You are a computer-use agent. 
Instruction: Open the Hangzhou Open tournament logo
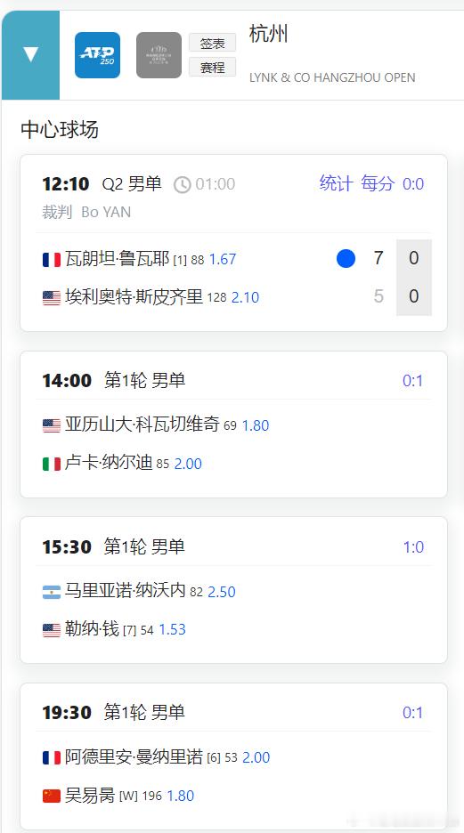tap(159, 55)
